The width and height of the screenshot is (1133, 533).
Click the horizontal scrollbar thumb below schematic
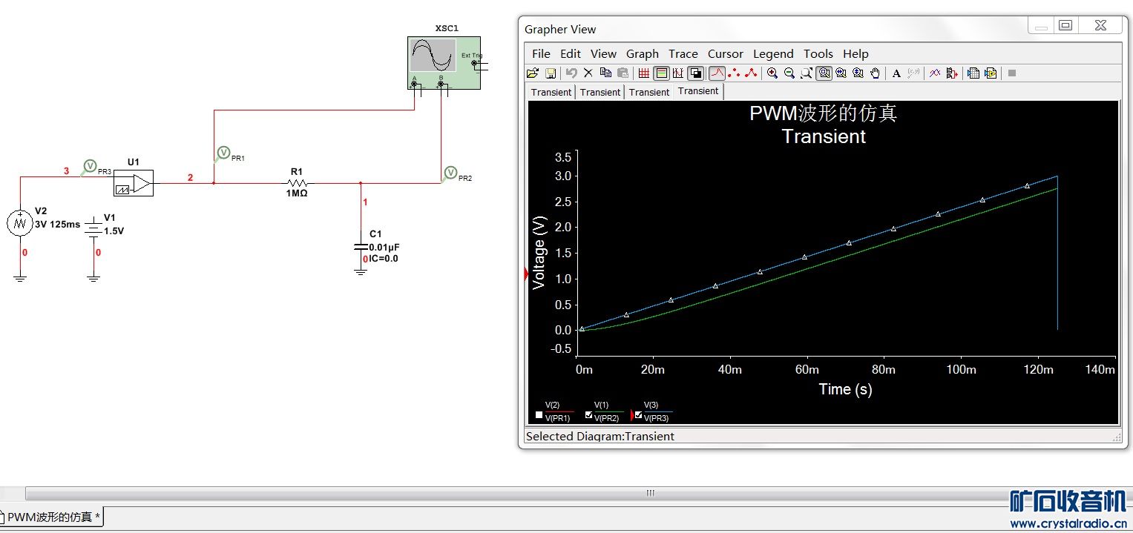(650, 493)
